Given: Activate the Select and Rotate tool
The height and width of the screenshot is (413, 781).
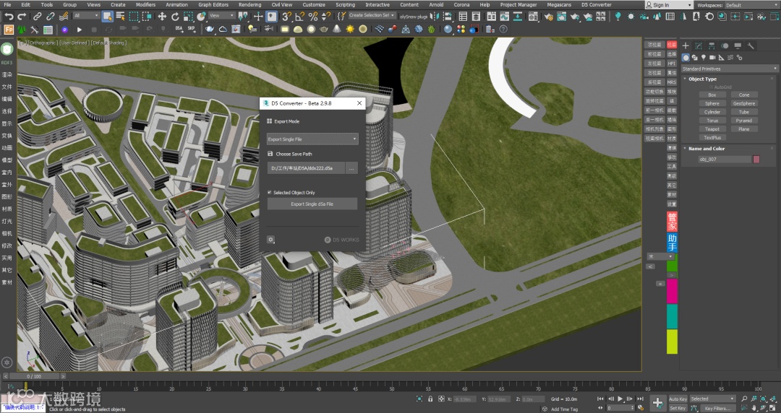Looking at the screenshot, I should coord(174,16).
